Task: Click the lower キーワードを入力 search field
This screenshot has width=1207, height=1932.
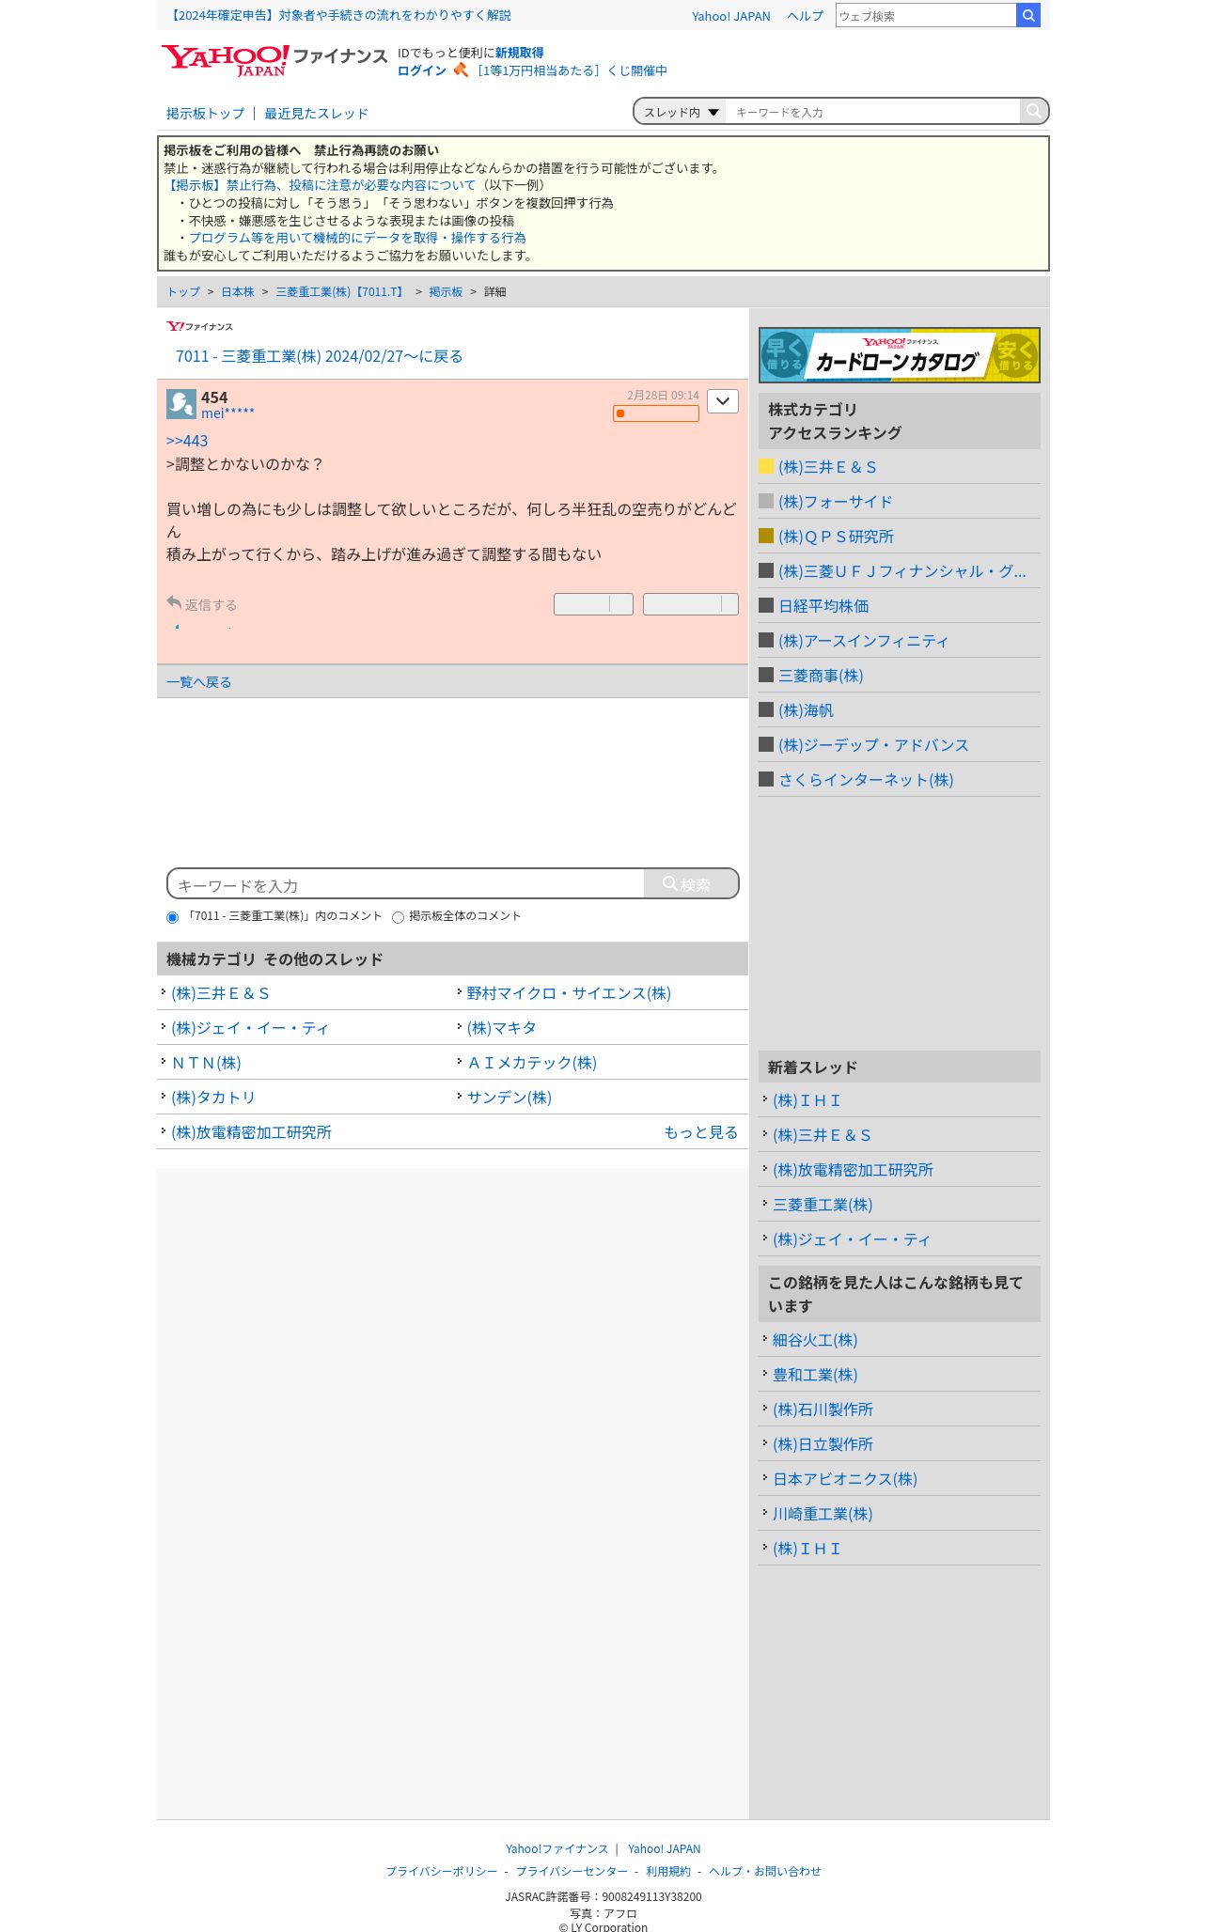Action: coord(406,884)
